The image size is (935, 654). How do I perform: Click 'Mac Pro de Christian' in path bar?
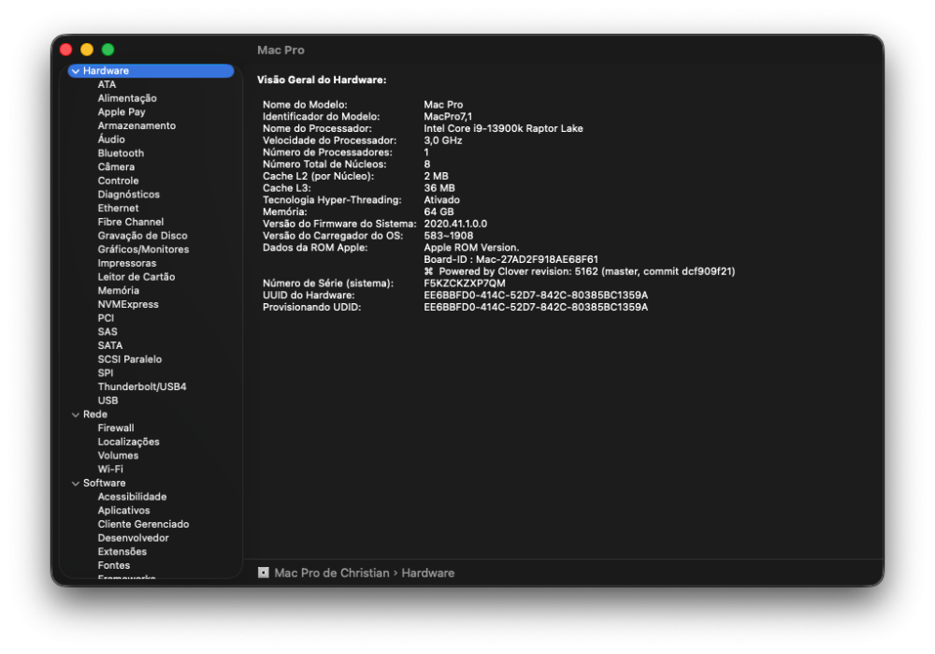point(332,573)
